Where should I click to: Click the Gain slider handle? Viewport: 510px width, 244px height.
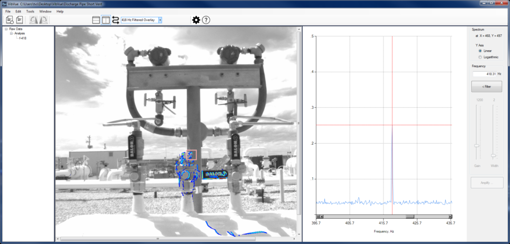477,145
